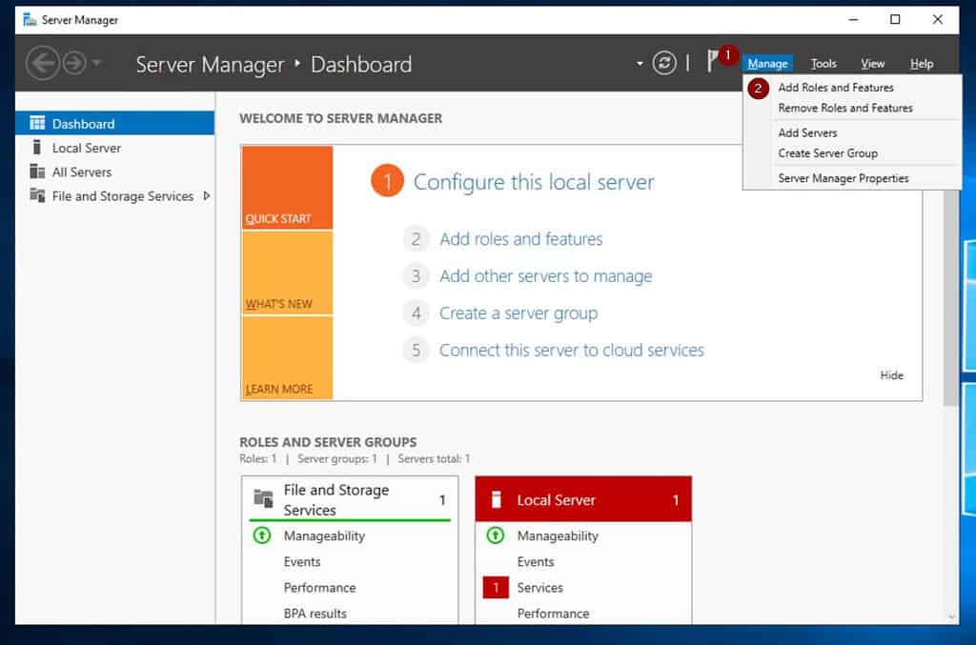976x645 pixels.
Task: Open the navigation history dropdown arrow
Action: (x=96, y=62)
